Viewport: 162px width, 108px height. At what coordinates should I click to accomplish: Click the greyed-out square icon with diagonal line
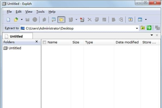[x=104, y=19]
